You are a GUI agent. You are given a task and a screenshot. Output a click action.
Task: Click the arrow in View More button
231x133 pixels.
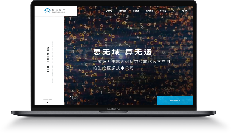coord(179,100)
